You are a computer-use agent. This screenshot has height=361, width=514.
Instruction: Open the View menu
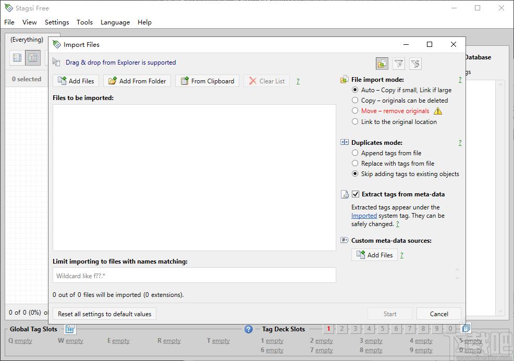click(x=30, y=22)
